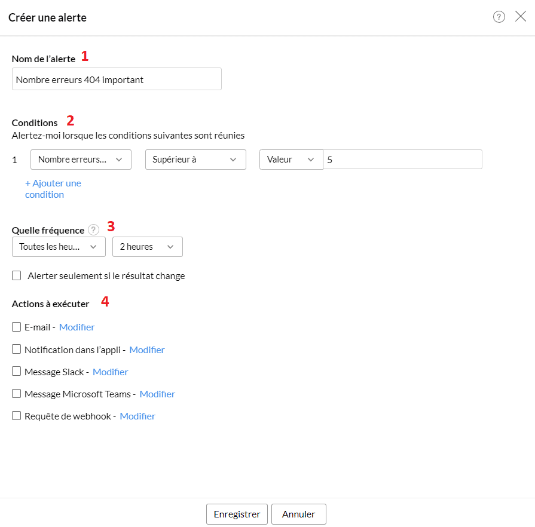Click the help icon in dialog header

499,17
